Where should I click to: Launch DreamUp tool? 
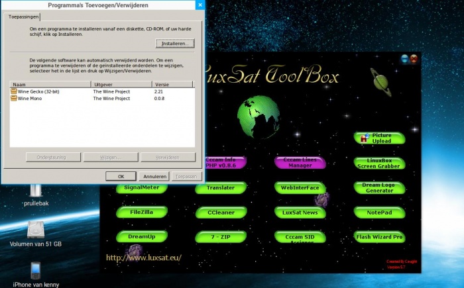coord(142,236)
